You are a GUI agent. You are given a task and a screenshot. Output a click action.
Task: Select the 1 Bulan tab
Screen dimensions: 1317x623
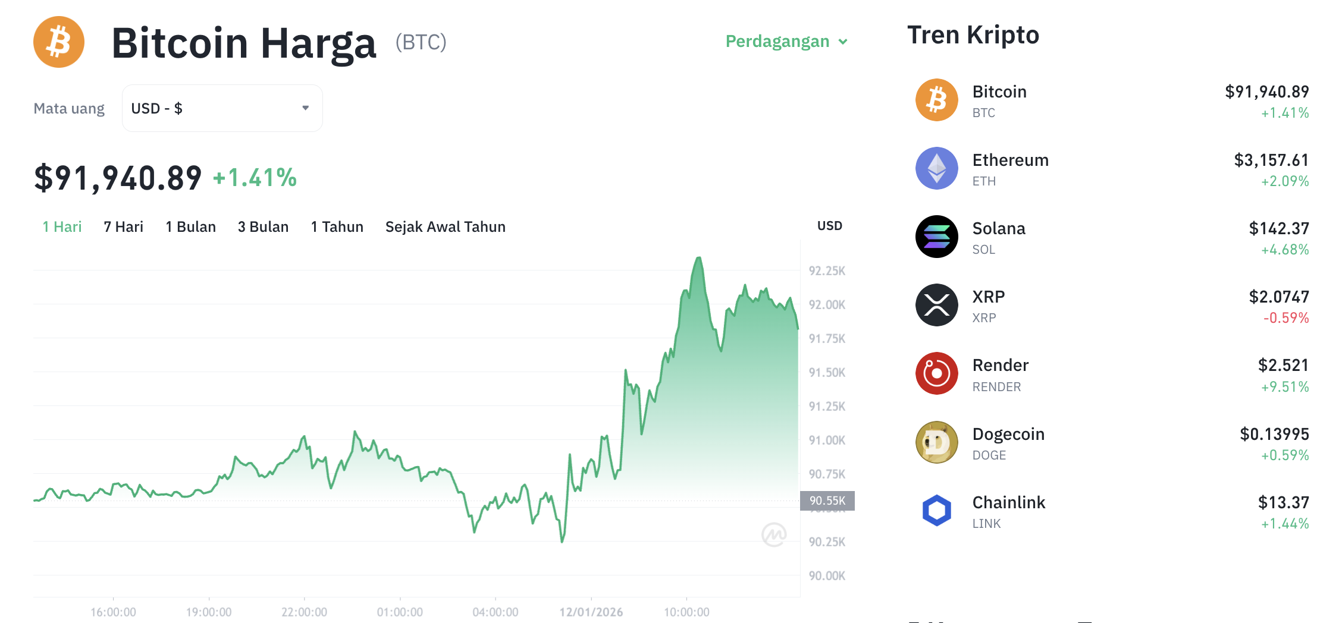coord(190,226)
